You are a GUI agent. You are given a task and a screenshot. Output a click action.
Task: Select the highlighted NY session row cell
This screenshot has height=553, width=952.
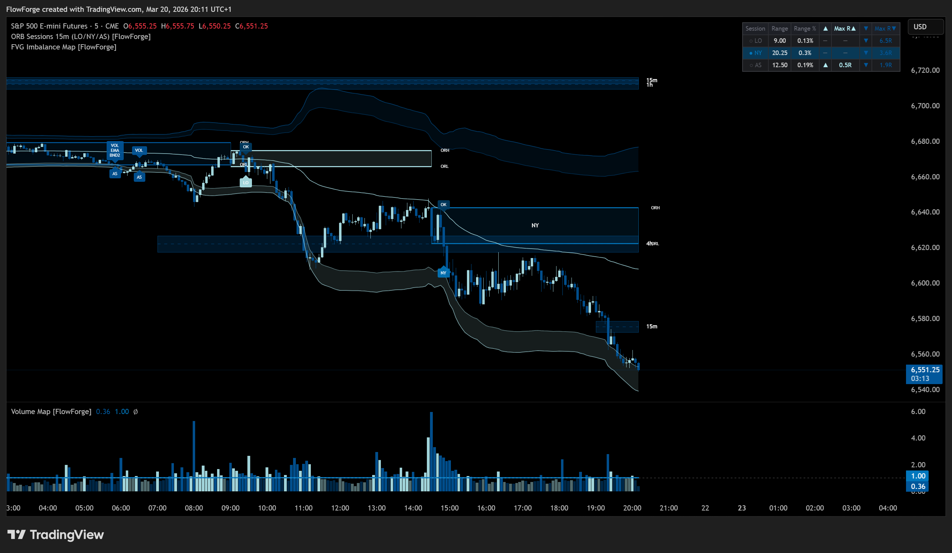coord(755,53)
